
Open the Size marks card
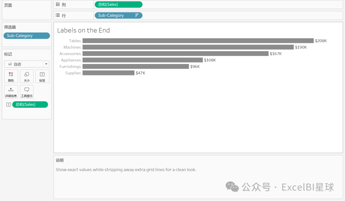[27, 76]
